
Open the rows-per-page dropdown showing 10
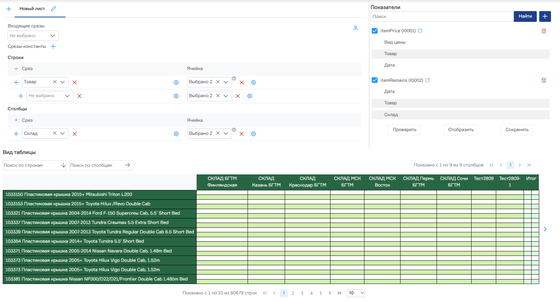356,293
